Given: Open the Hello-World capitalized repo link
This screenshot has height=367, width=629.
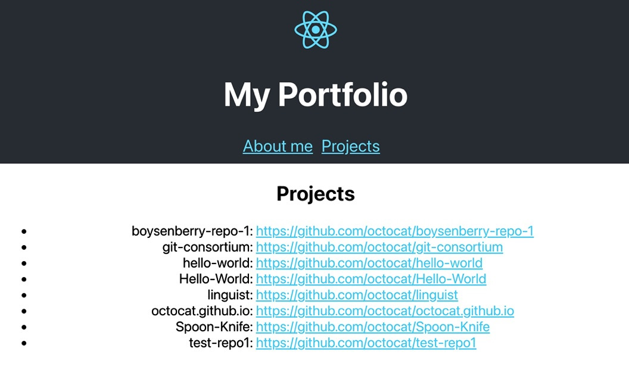Looking at the screenshot, I should [371, 279].
